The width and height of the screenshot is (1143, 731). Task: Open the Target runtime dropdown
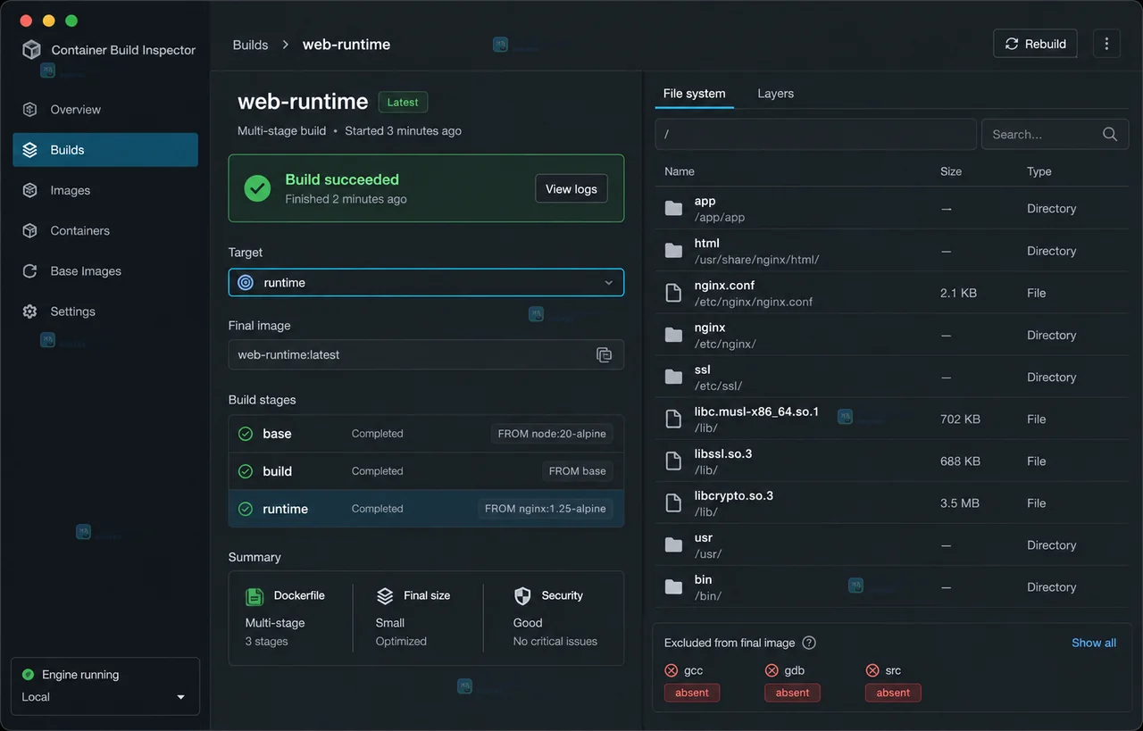[x=426, y=283]
